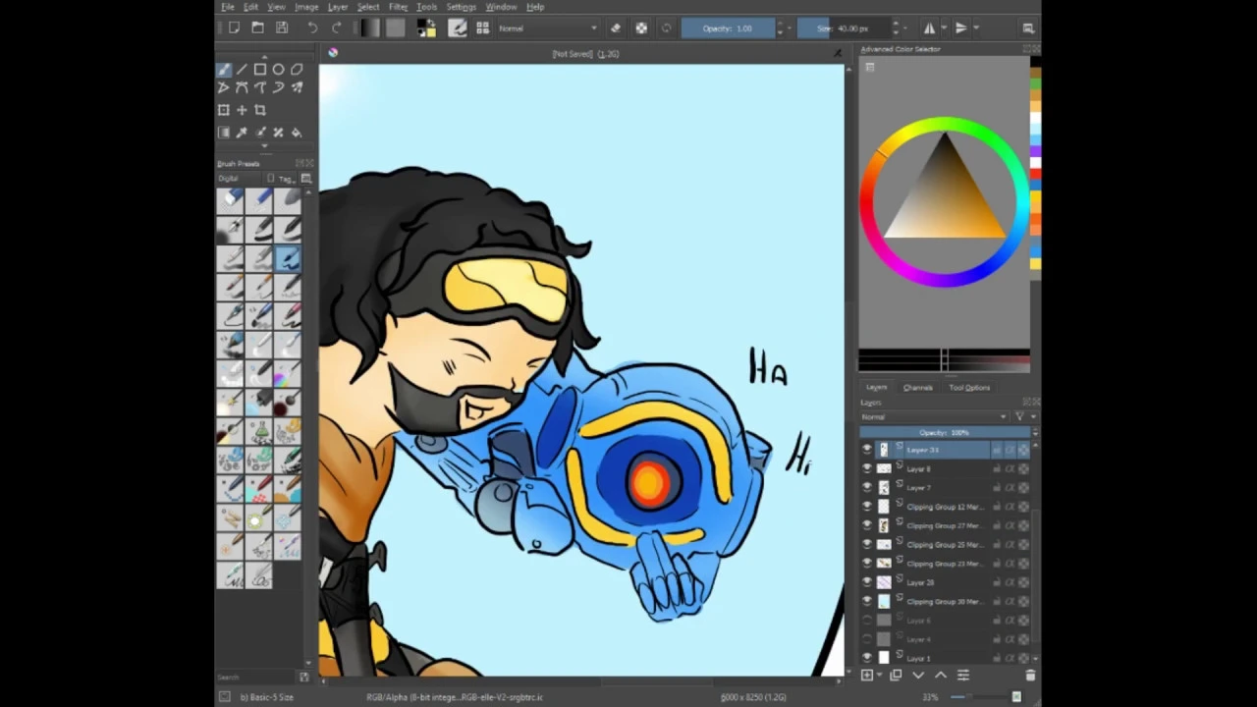The height and width of the screenshot is (707, 1257).
Task: Select the Transform tool
Action: point(224,110)
